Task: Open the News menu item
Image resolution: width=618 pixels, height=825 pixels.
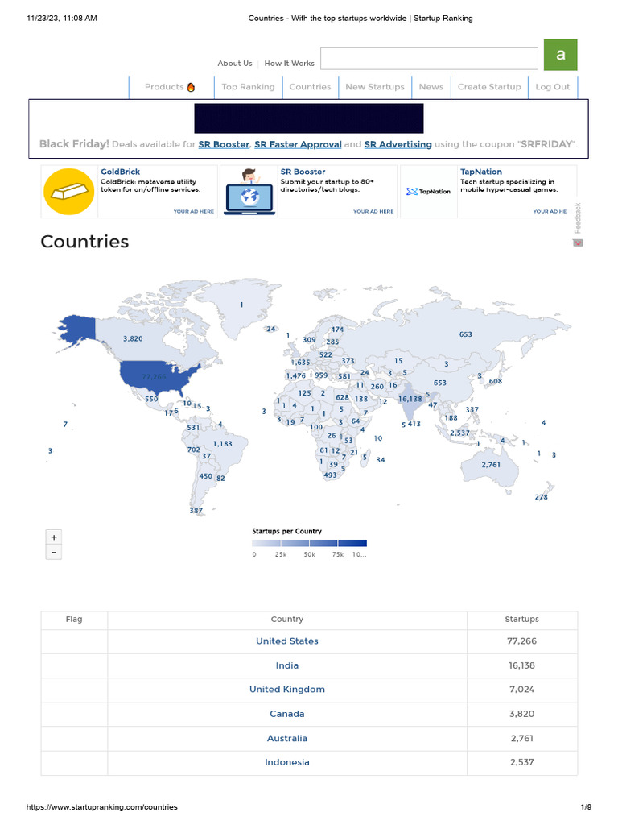Action: point(431,87)
